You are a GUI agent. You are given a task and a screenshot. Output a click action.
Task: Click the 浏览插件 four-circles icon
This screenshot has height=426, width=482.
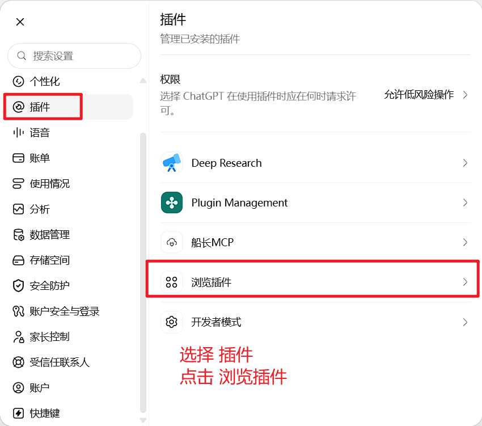pyautogui.click(x=172, y=282)
